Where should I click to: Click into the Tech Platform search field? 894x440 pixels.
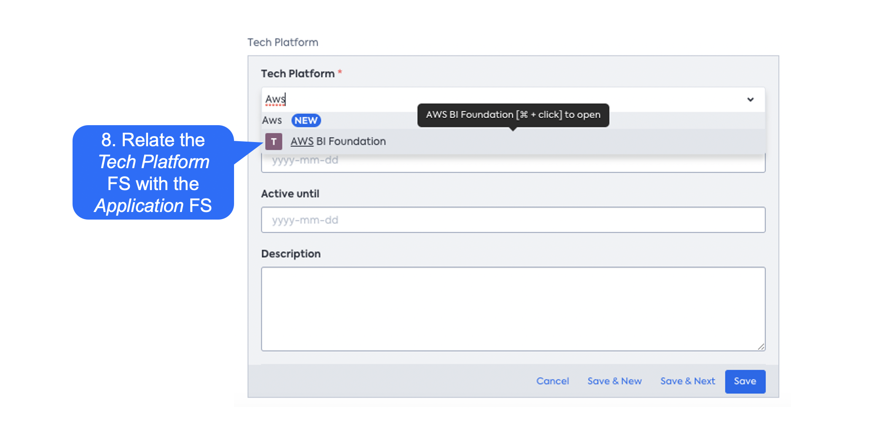click(513, 99)
